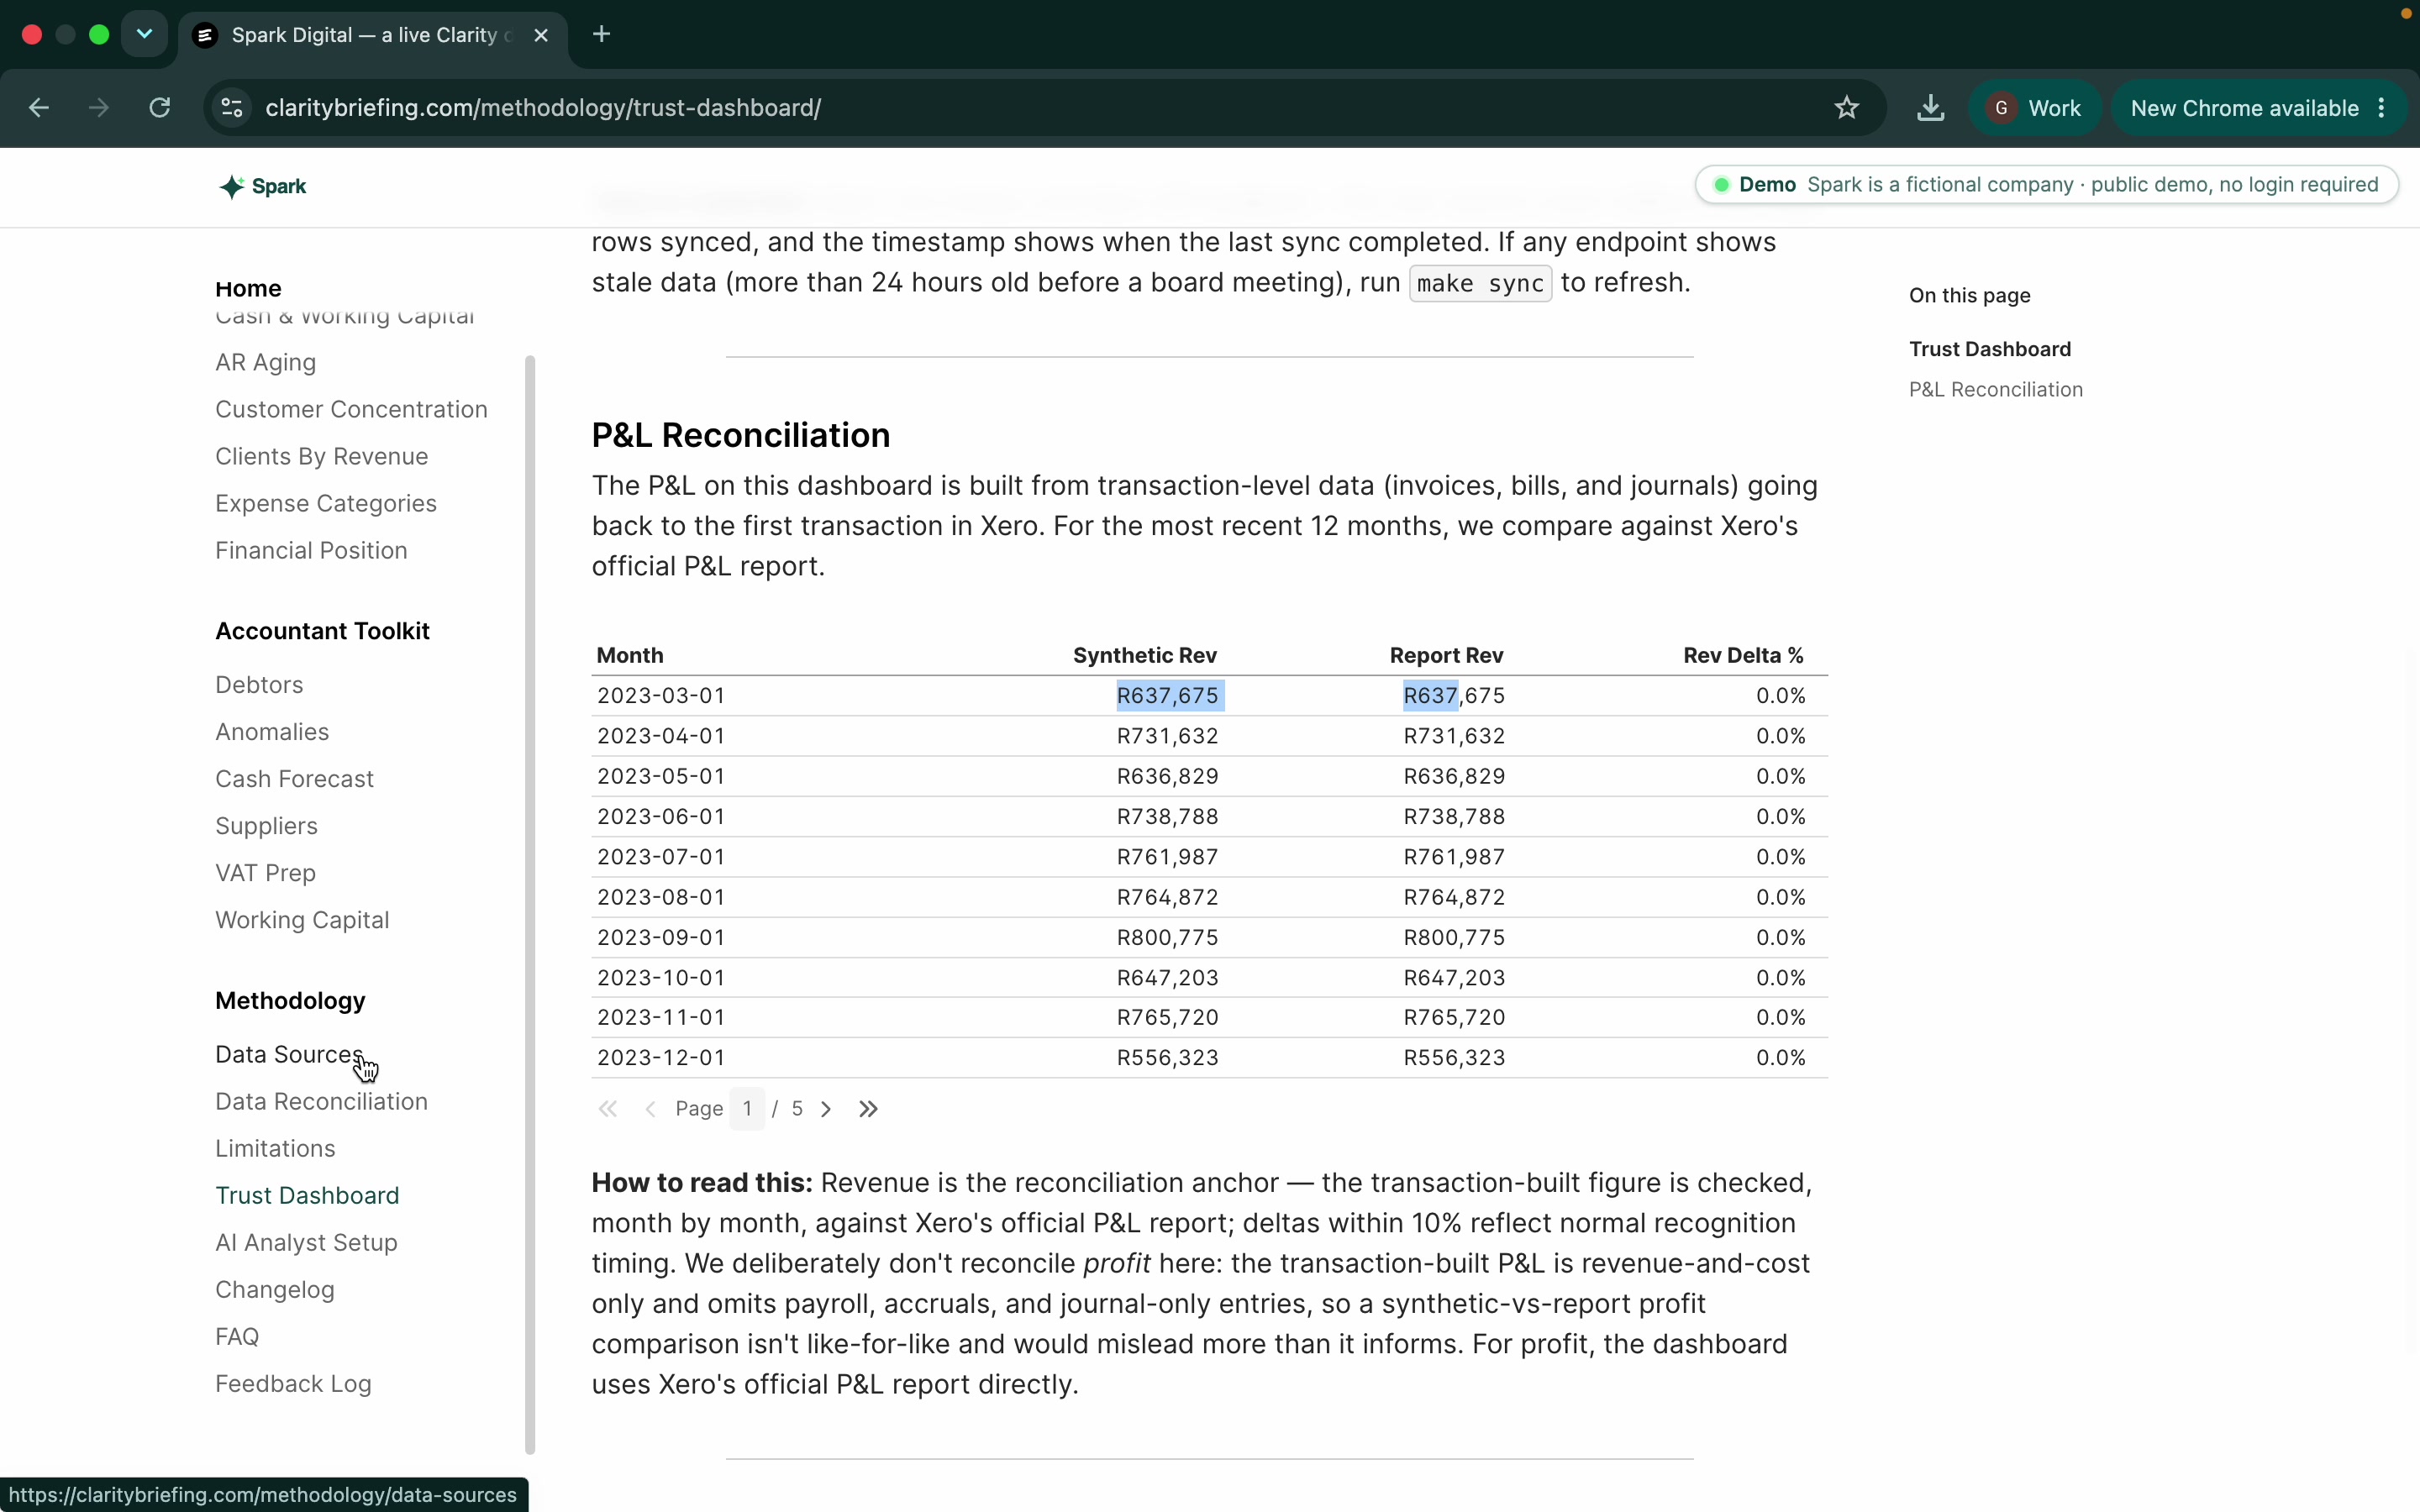Click the make sync code snippet
The image size is (2420, 1512).
1480,284
